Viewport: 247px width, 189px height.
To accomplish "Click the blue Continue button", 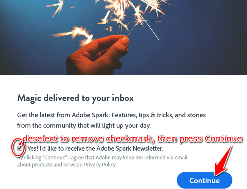I will tap(204, 180).
